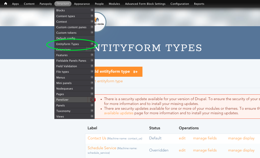260x158 pixels.
Task: Open the Schedule Service entityform link
Action: coord(102,148)
